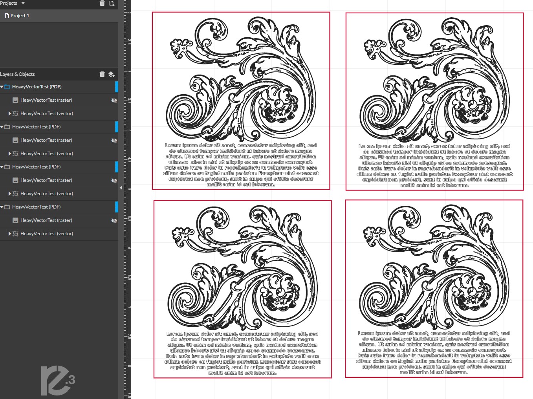Delete layer using Layers & Objects trash icon
Screen dimensions: 533x399
102,74
